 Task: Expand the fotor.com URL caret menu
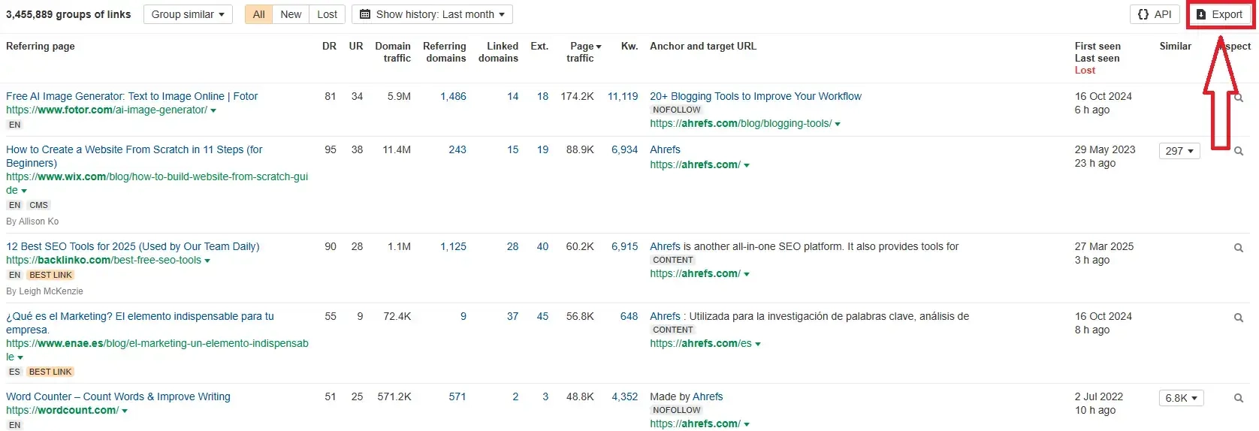coord(213,110)
